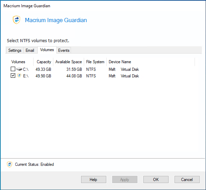The height and width of the screenshot is (190, 206).
Task: Uncheck the E:\ volume protection checkbox
Action: tap(13, 75)
